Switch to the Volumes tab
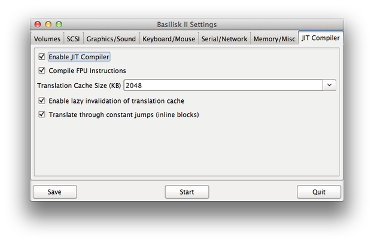The width and height of the screenshot is (374, 243). pyautogui.click(x=47, y=39)
